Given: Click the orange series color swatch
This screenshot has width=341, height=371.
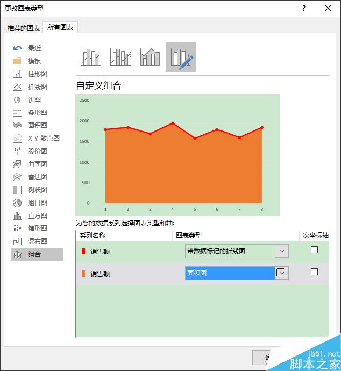Looking at the screenshot, I should (x=83, y=273).
